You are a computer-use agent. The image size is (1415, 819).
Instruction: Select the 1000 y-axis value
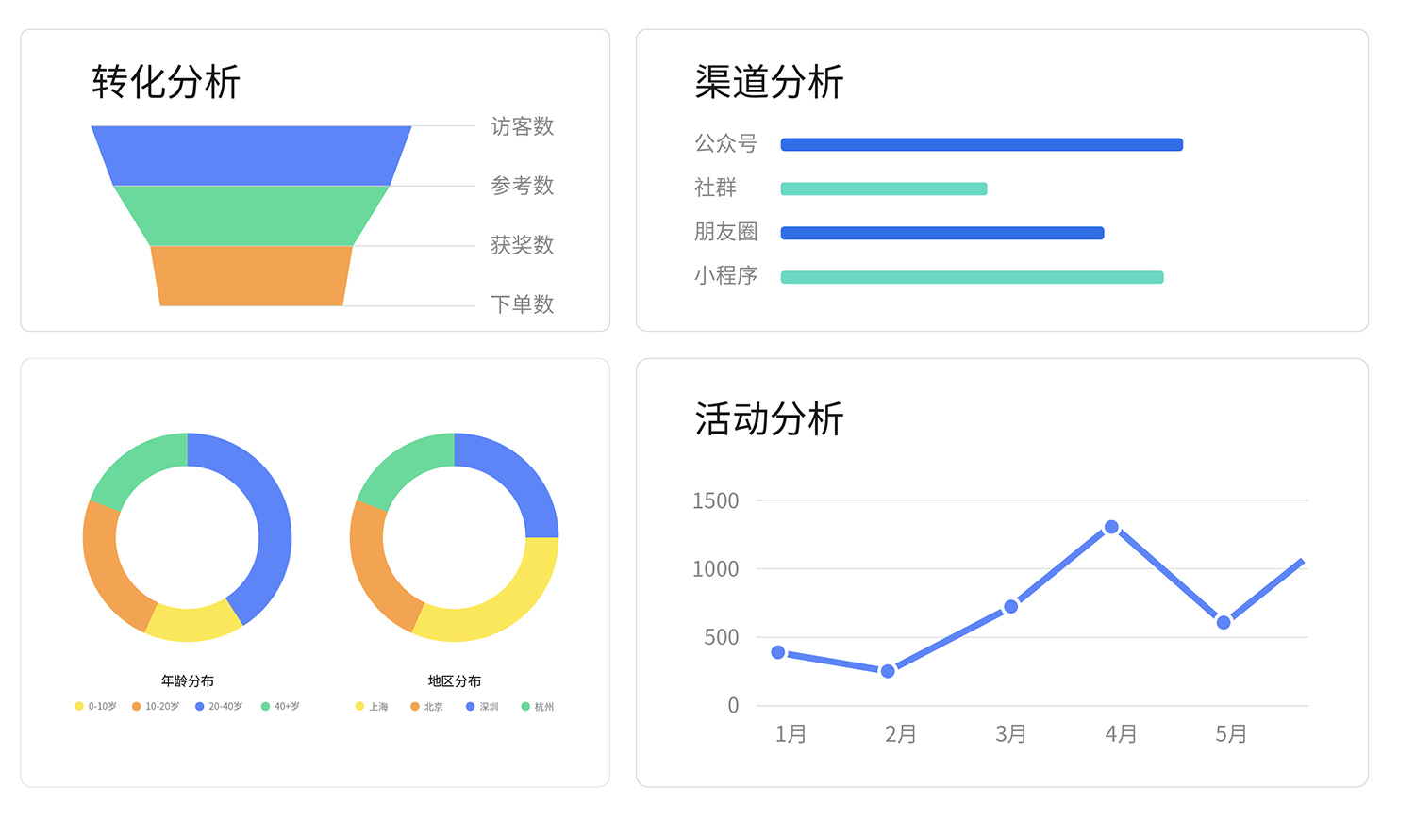click(x=716, y=569)
